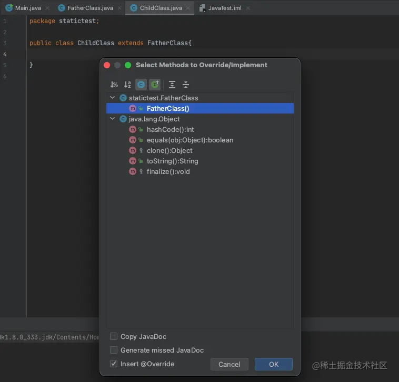The image size is (399, 382).
Task: Click the method icon beside hashCode()
Action: click(x=133, y=130)
